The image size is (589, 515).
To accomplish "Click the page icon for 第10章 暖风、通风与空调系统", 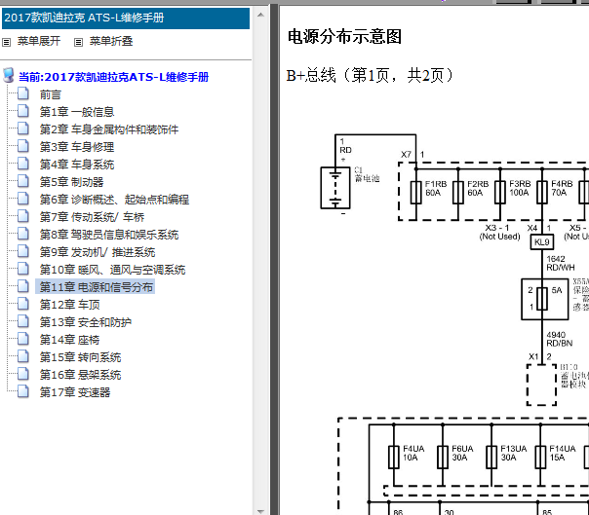I will point(22,269).
